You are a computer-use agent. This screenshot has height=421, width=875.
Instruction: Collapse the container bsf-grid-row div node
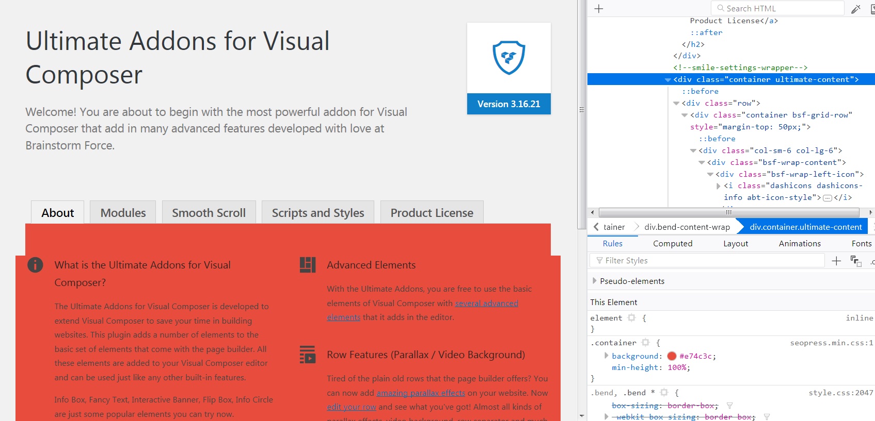point(685,115)
